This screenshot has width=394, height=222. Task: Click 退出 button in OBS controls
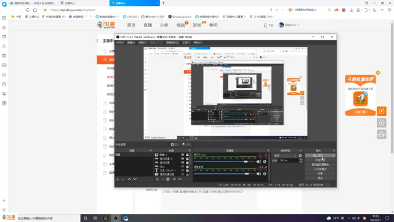320,178
